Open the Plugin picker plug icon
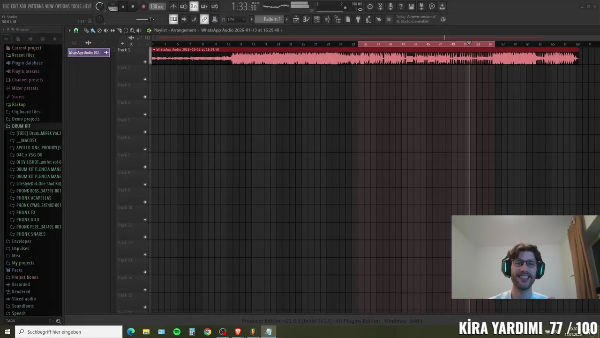Viewport: 600px width, 338px height. (x=358, y=19)
